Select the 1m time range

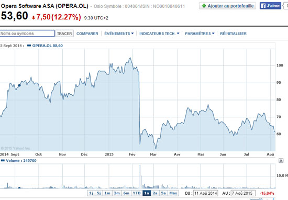point(107,193)
